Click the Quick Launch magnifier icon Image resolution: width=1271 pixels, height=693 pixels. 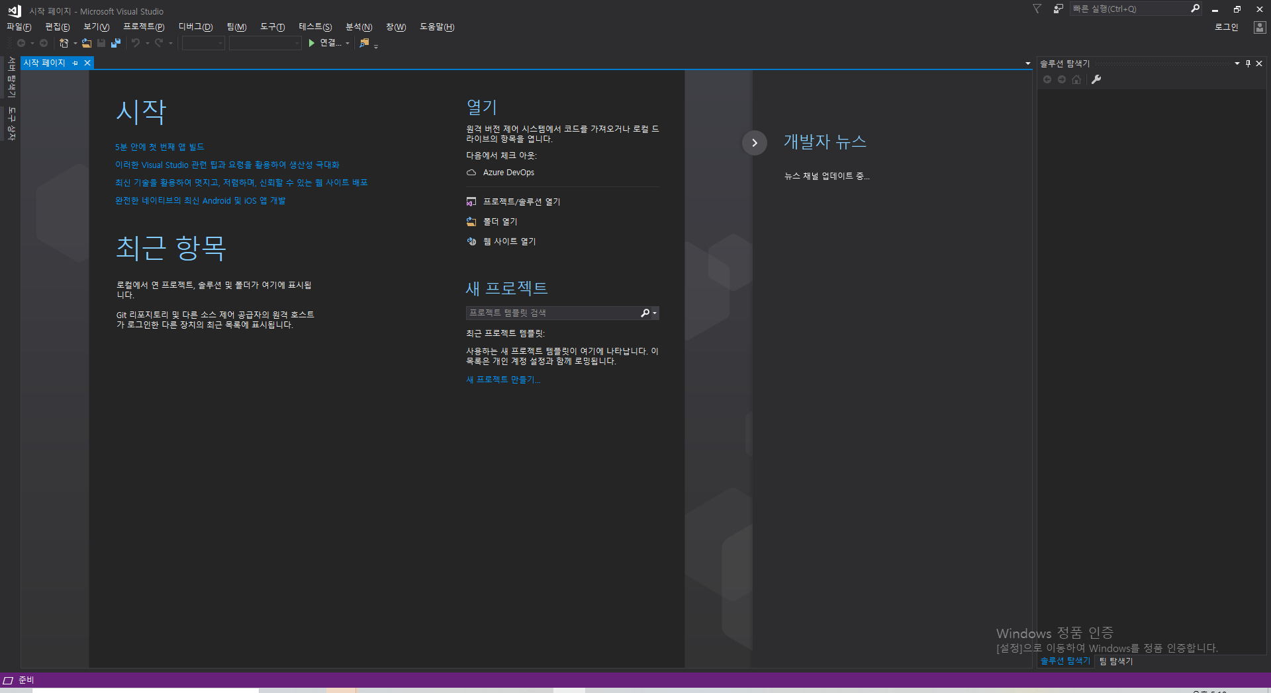[1195, 9]
